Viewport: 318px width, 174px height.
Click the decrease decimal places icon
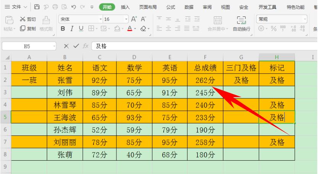302,28
